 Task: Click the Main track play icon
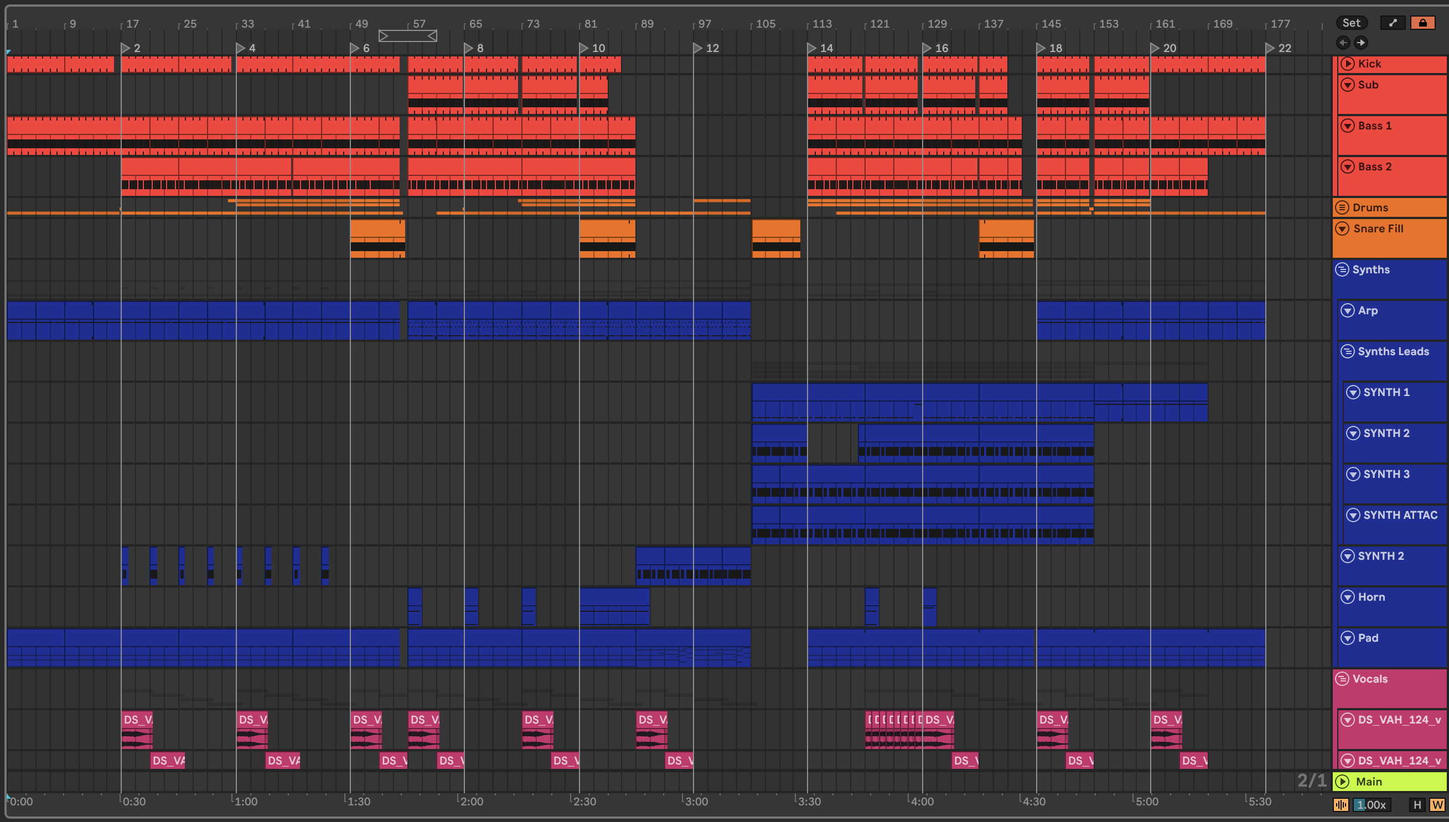tap(1343, 782)
